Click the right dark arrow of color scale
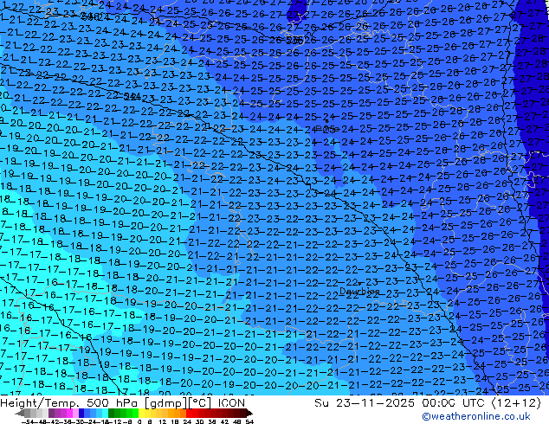The width and height of the screenshot is (549, 424). coord(249,413)
